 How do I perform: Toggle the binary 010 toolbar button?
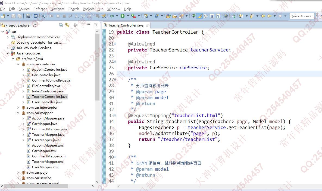[x=28, y=16]
